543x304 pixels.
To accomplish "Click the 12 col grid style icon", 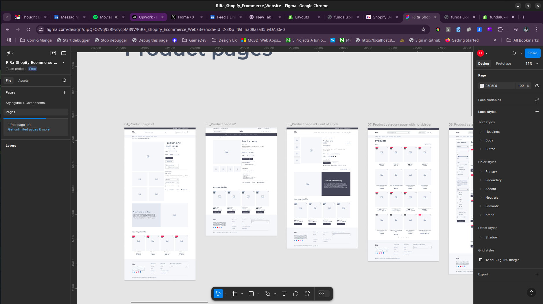I will click(x=481, y=260).
